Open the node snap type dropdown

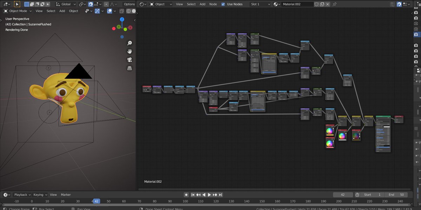406,4
